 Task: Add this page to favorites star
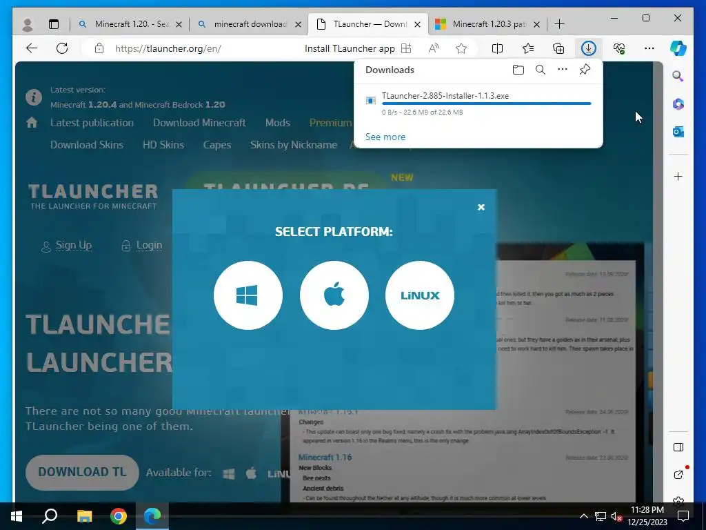(x=461, y=48)
